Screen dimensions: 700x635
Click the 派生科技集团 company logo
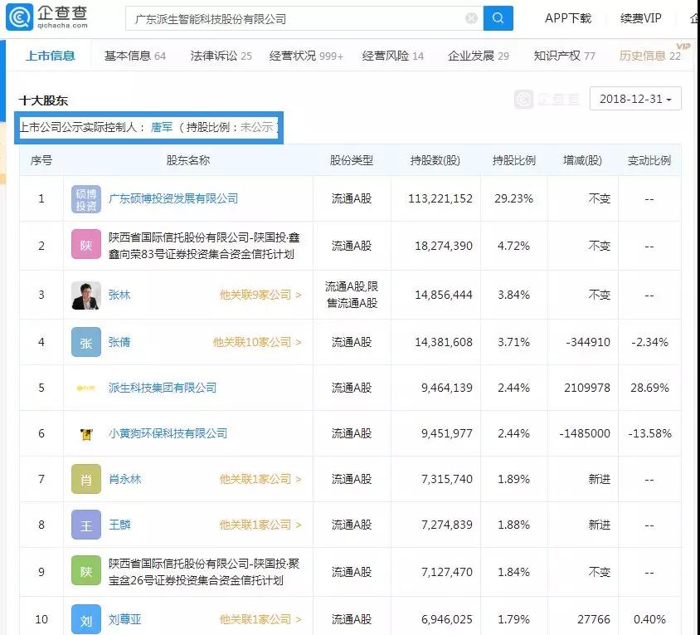pyautogui.click(x=86, y=388)
